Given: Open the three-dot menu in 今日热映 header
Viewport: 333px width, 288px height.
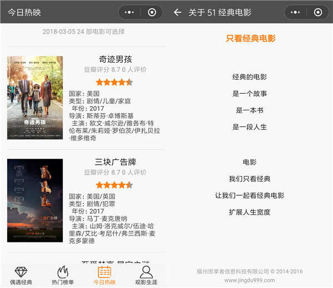Looking at the screenshot, I should click(129, 12).
